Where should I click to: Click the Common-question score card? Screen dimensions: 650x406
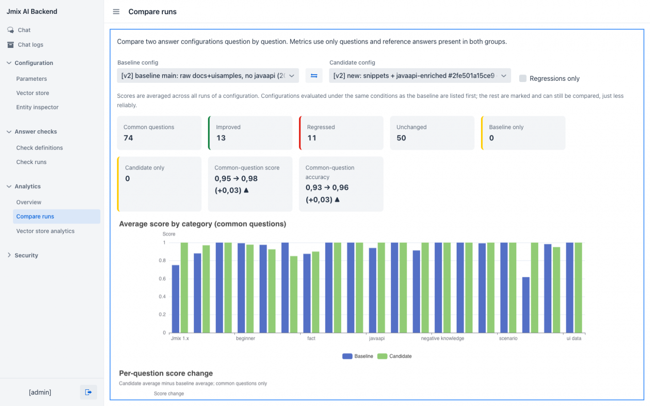tap(250, 184)
